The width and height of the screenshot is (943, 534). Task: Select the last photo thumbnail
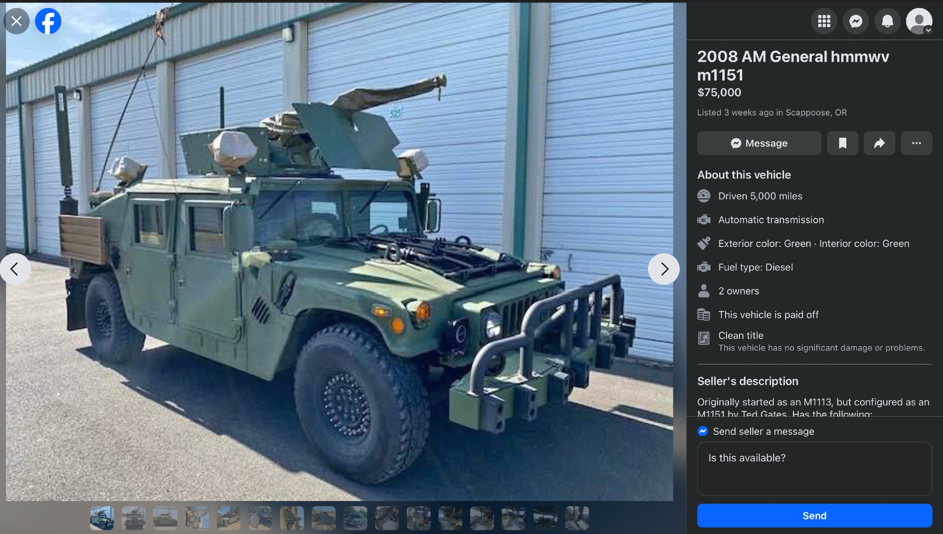pyautogui.click(x=577, y=518)
